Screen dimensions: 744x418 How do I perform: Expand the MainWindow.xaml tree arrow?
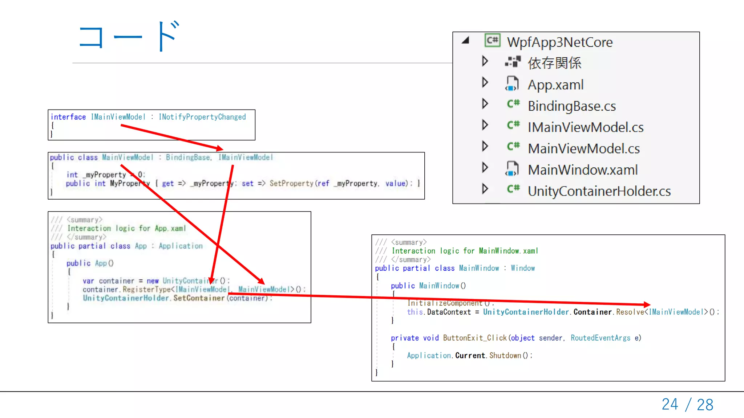point(485,168)
